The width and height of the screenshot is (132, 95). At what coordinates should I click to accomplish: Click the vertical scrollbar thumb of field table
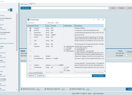click(105, 30)
